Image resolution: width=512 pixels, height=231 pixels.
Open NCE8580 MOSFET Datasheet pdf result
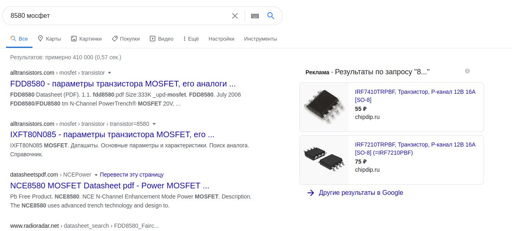pos(110,186)
